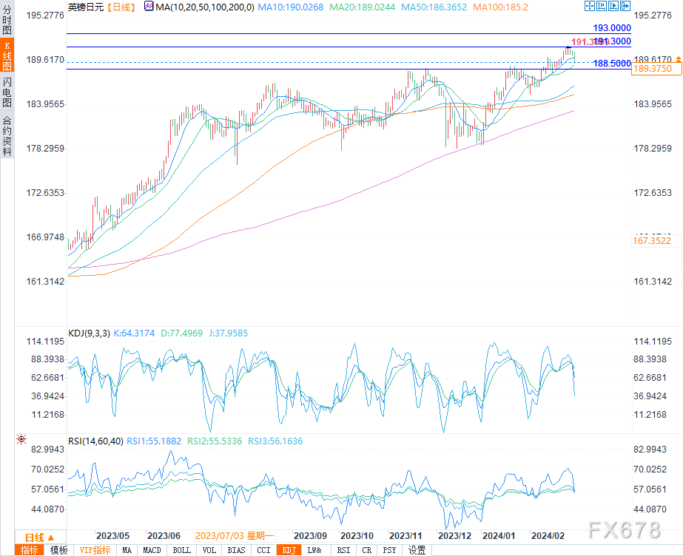
Task: Open the 模板 templates tab
Action: tap(58, 550)
